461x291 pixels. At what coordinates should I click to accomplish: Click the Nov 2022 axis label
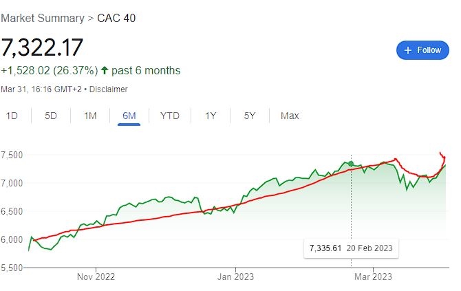coord(95,277)
